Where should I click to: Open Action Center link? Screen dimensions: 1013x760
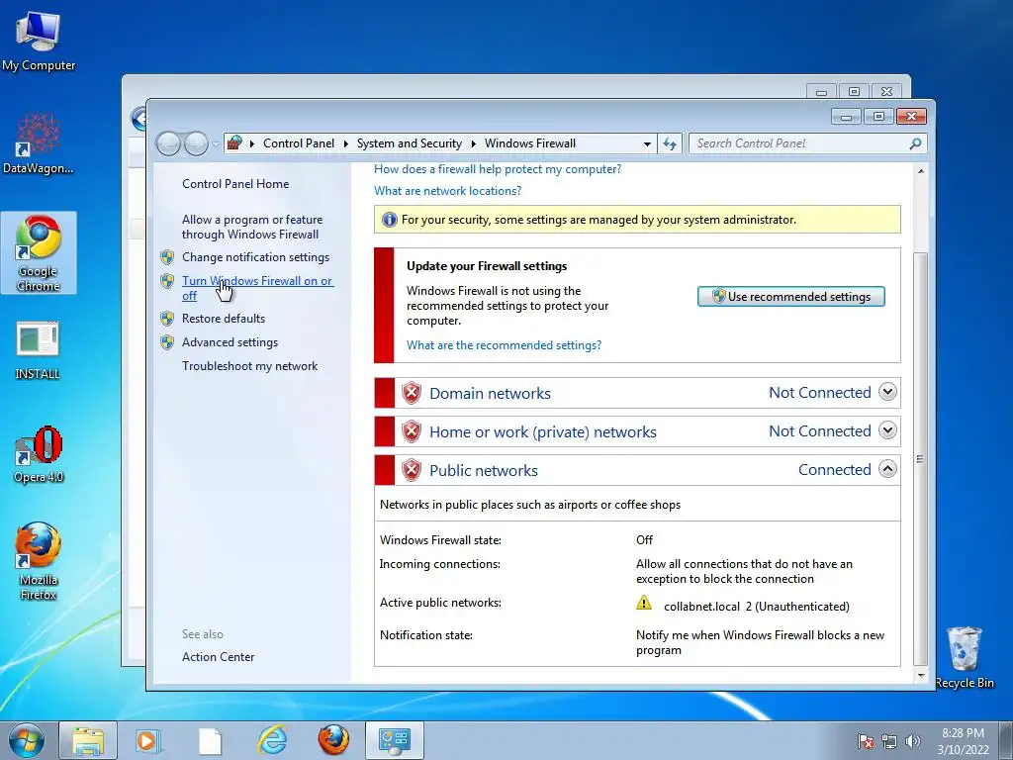(218, 657)
